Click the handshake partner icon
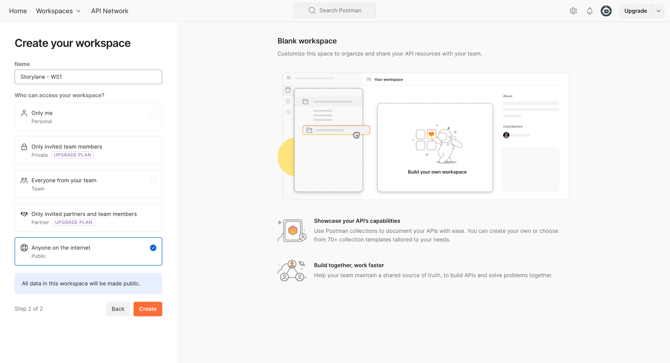Viewport: 670px width, 363px height. (24, 214)
